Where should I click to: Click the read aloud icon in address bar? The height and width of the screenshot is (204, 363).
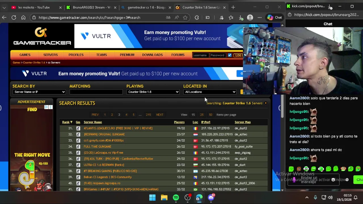coord(177,18)
